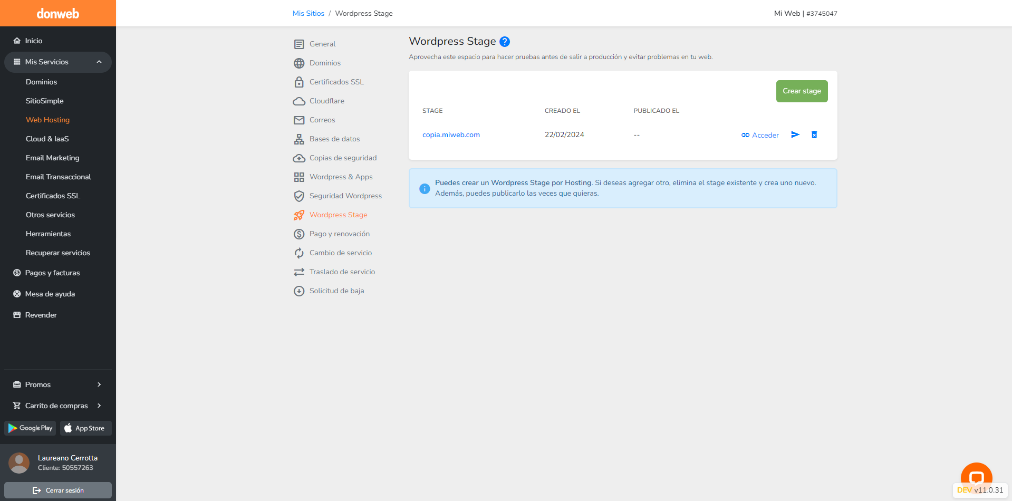Click the PUBLICADO EL column header
Viewport: 1012px width, 501px height.
656,111
